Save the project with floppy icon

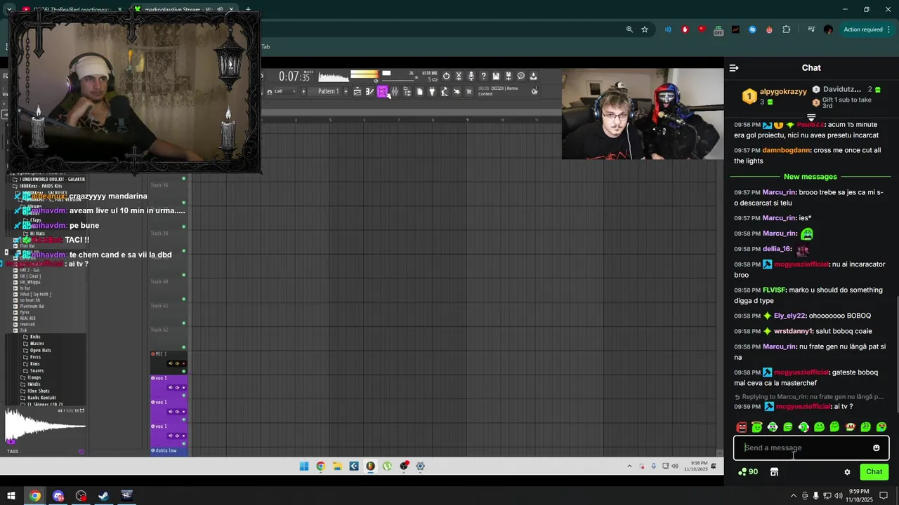click(x=496, y=76)
